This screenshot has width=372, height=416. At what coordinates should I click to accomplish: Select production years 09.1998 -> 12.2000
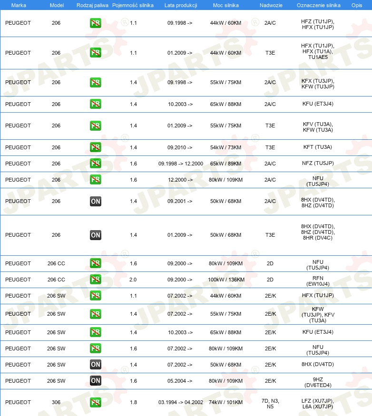tap(181, 164)
